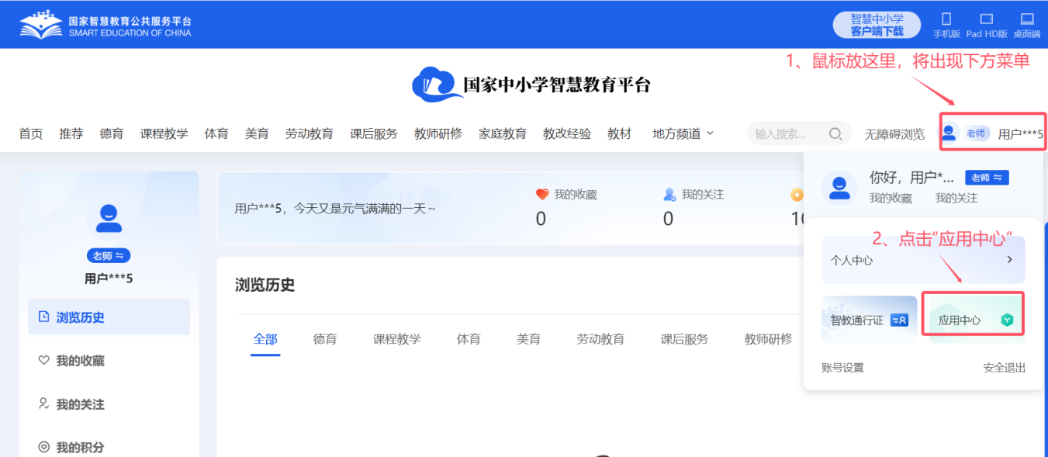
Task: Toggle the 老师 role switch in sidebar
Action: coord(109,256)
